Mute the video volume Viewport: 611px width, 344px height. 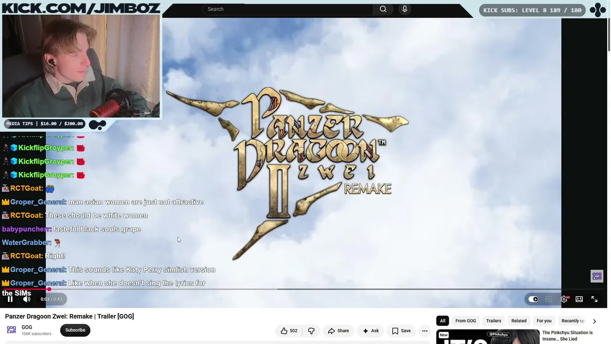click(x=27, y=299)
